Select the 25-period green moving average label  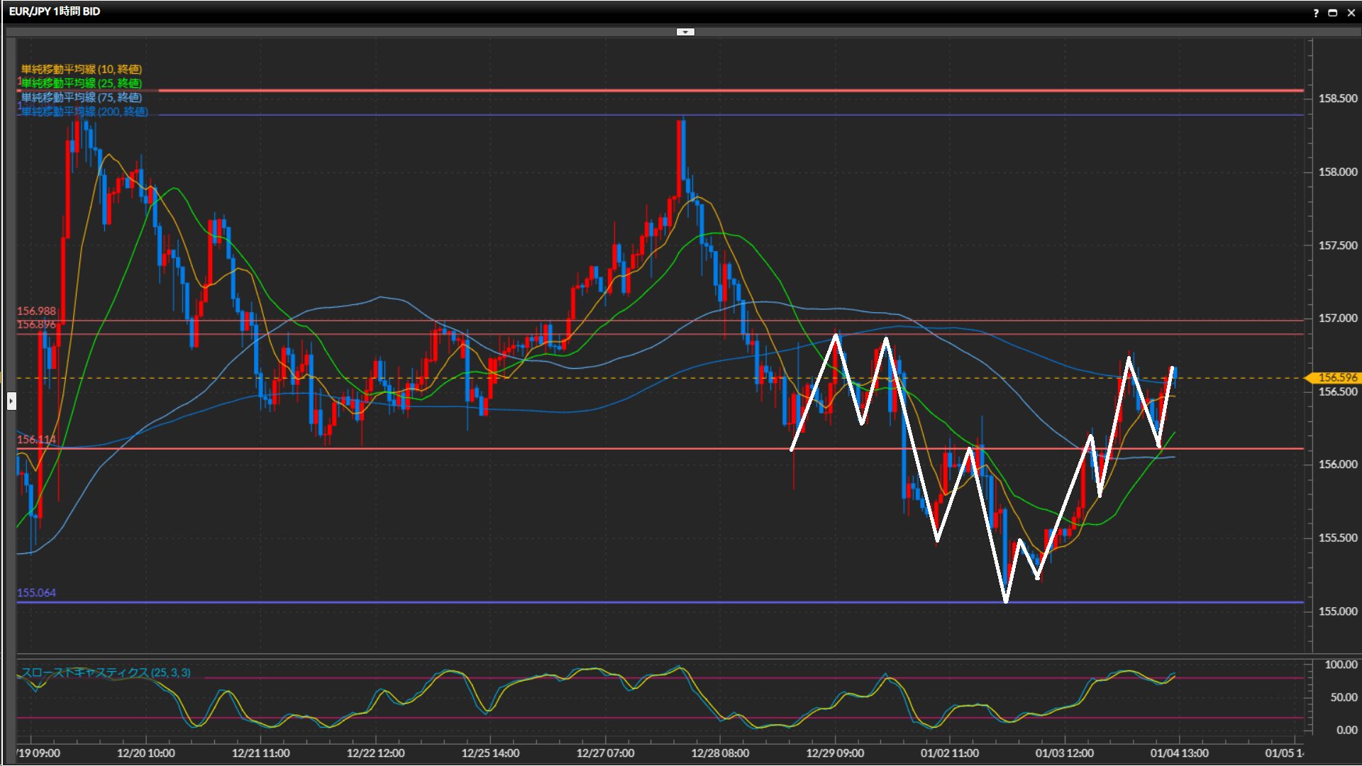pos(82,83)
